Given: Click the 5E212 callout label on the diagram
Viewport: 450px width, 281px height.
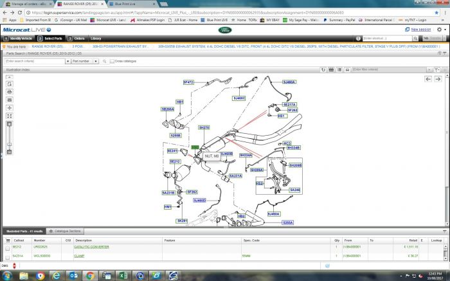Looking at the screenshot, I should (175, 161).
